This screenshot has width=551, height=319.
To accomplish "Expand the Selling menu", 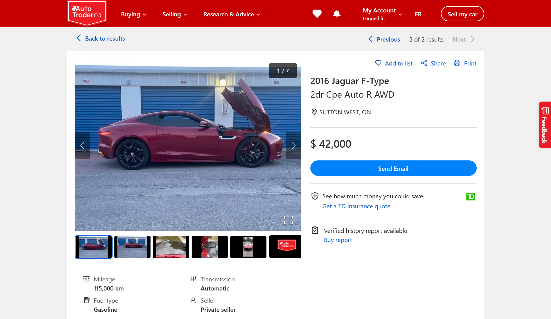I will point(175,14).
